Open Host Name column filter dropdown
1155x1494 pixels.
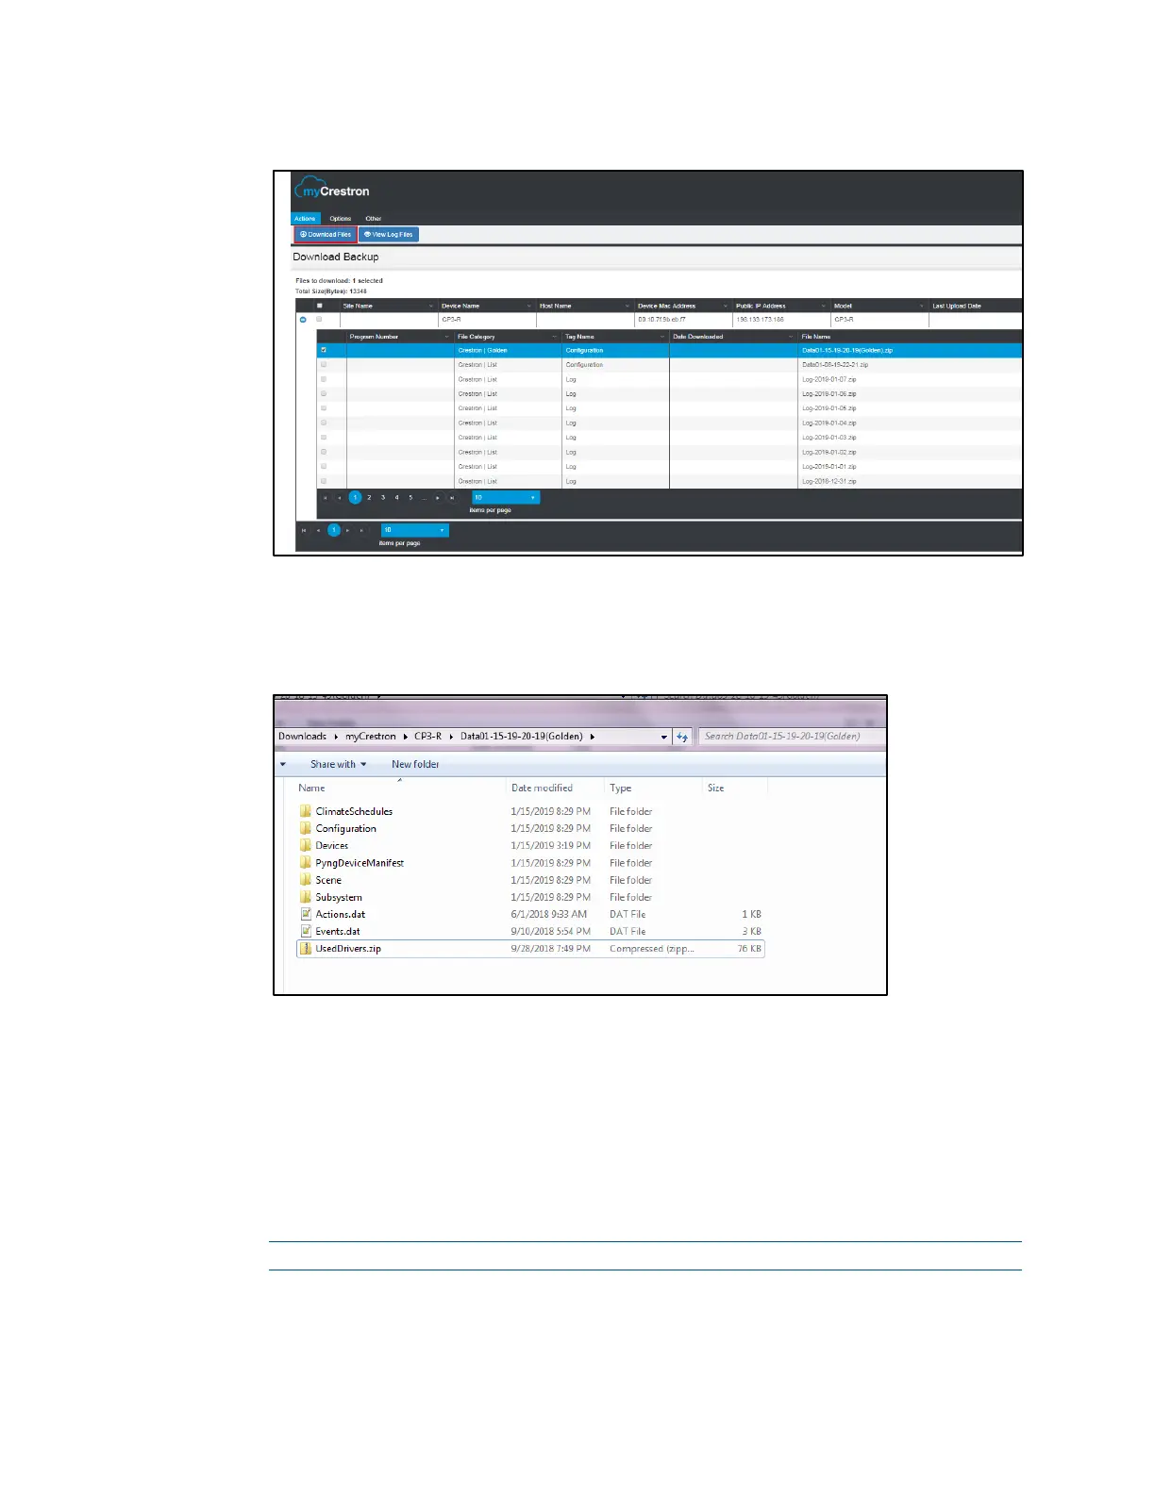[628, 306]
